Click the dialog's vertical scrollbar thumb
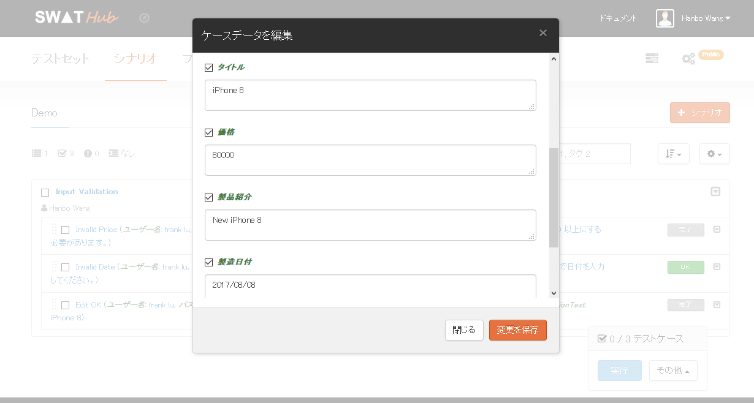This screenshot has height=403, width=754. point(554,197)
